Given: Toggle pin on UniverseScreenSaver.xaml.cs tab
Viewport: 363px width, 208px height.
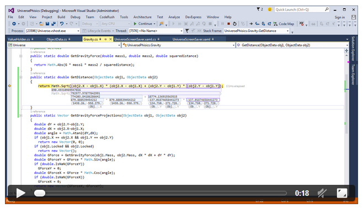Looking at the screenshot, I should pos(158,39).
